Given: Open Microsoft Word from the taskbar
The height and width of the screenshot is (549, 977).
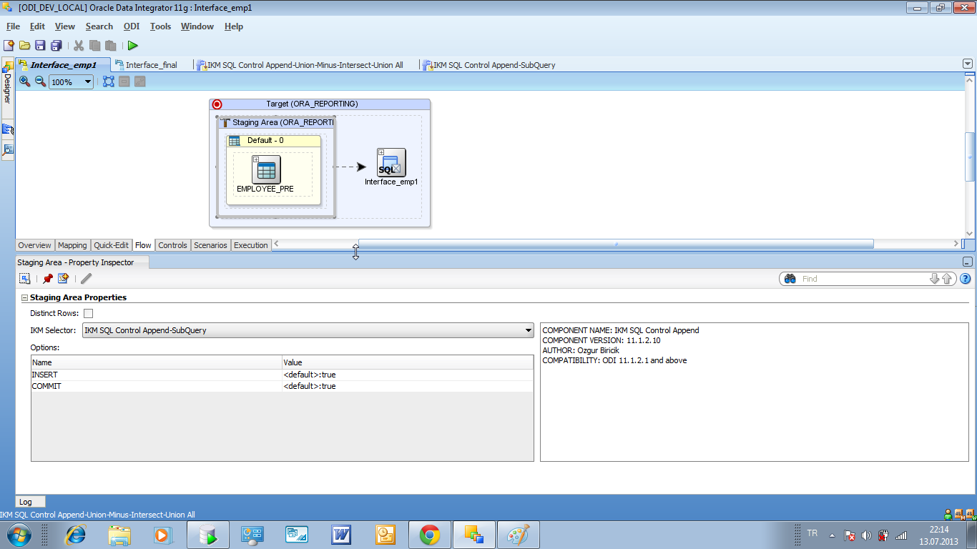Looking at the screenshot, I should tap(341, 535).
